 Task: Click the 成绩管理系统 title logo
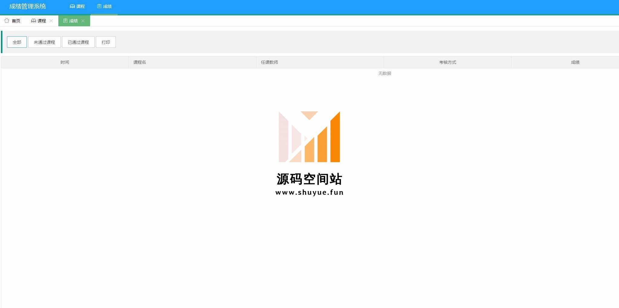(x=28, y=6)
